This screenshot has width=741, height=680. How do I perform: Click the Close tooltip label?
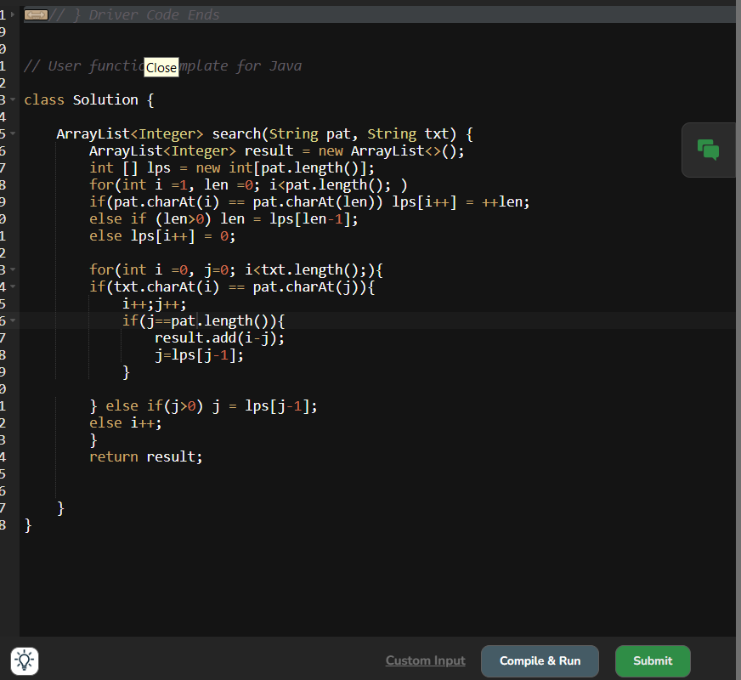[x=161, y=67]
